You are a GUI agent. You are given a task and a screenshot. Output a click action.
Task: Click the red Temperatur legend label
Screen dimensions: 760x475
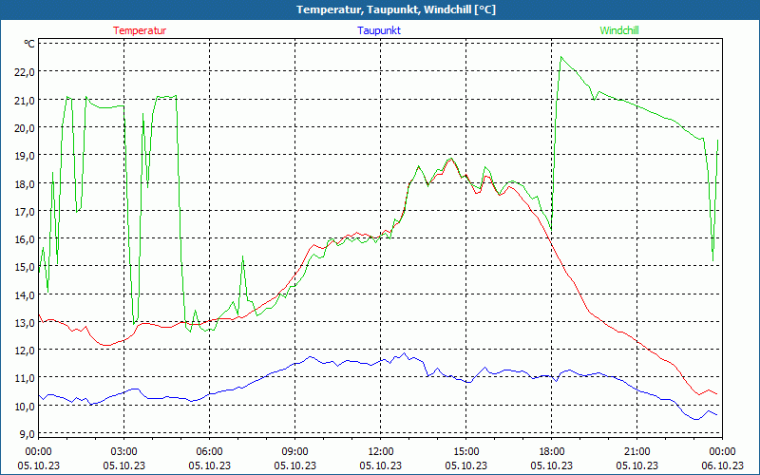pyautogui.click(x=140, y=30)
